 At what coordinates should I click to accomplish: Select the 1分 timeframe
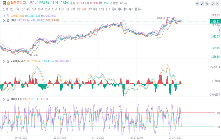click(12, 9)
